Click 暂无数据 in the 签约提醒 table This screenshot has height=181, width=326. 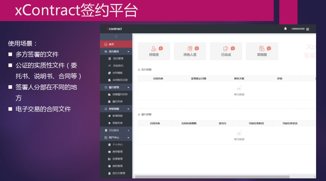(239, 94)
